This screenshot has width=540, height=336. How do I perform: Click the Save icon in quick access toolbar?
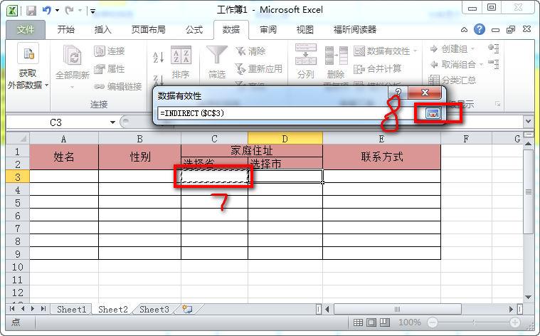(x=31, y=11)
